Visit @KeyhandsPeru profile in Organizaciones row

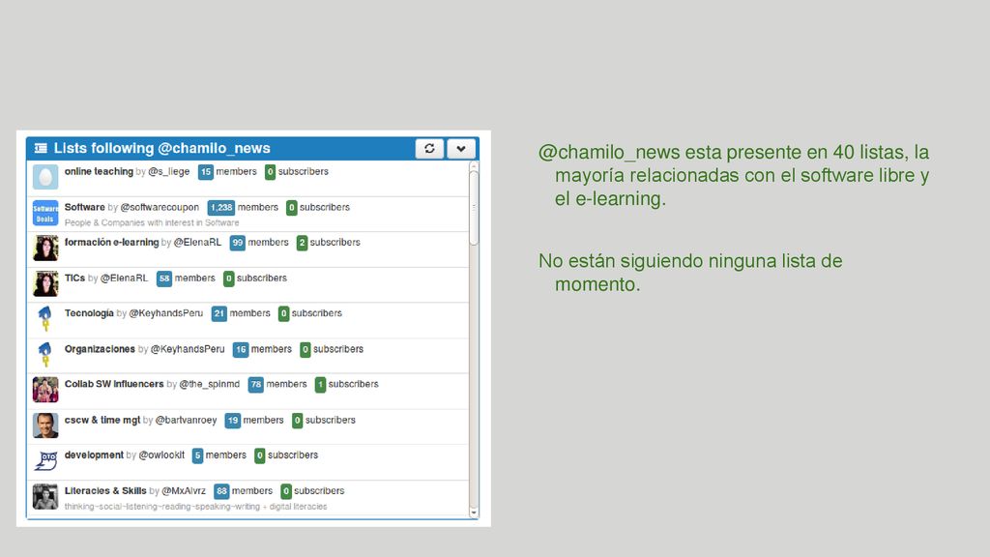tap(188, 349)
